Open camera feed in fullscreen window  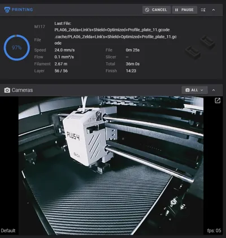point(218,101)
